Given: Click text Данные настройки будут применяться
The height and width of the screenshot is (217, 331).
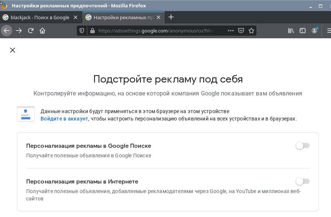Looking at the screenshot, I should [135, 111].
